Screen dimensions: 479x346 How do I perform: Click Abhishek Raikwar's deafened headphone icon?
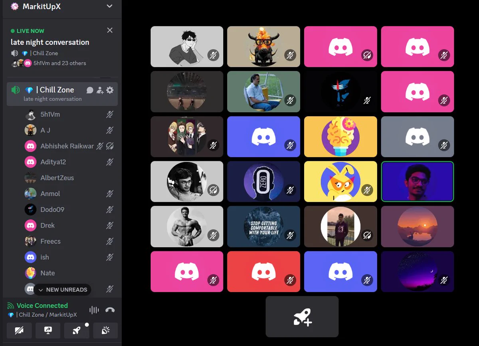click(x=110, y=146)
